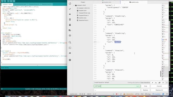
Task: Click the magnifier search icon in Atom sidebar
Action: click(70, 42)
